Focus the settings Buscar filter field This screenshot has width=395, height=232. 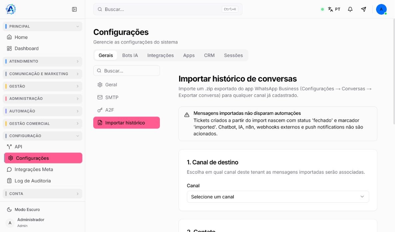pos(127,71)
